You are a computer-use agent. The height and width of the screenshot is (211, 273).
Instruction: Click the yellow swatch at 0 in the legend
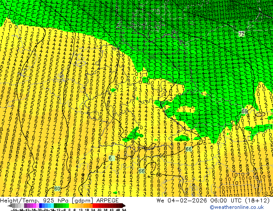click(x=71, y=206)
